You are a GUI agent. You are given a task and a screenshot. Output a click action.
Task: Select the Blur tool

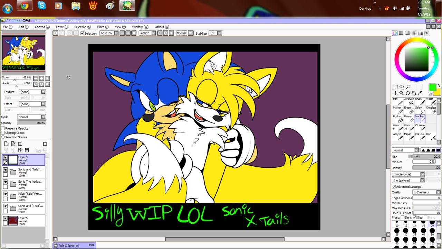pyautogui.click(x=431, y=137)
